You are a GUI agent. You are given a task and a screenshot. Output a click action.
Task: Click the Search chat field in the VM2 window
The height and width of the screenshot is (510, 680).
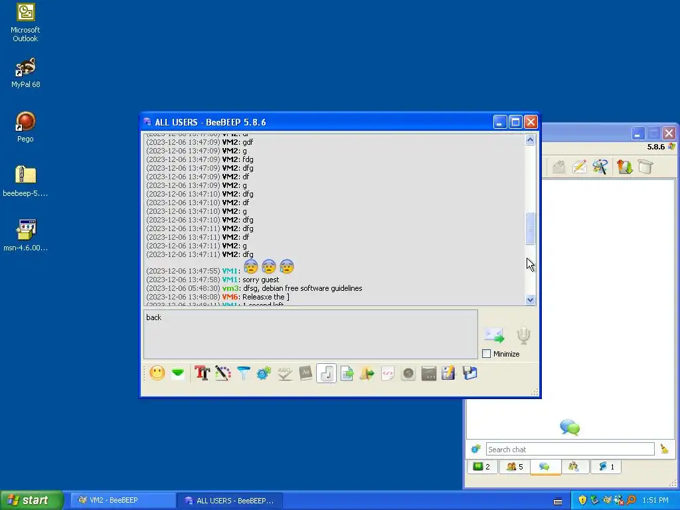pos(570,450)
